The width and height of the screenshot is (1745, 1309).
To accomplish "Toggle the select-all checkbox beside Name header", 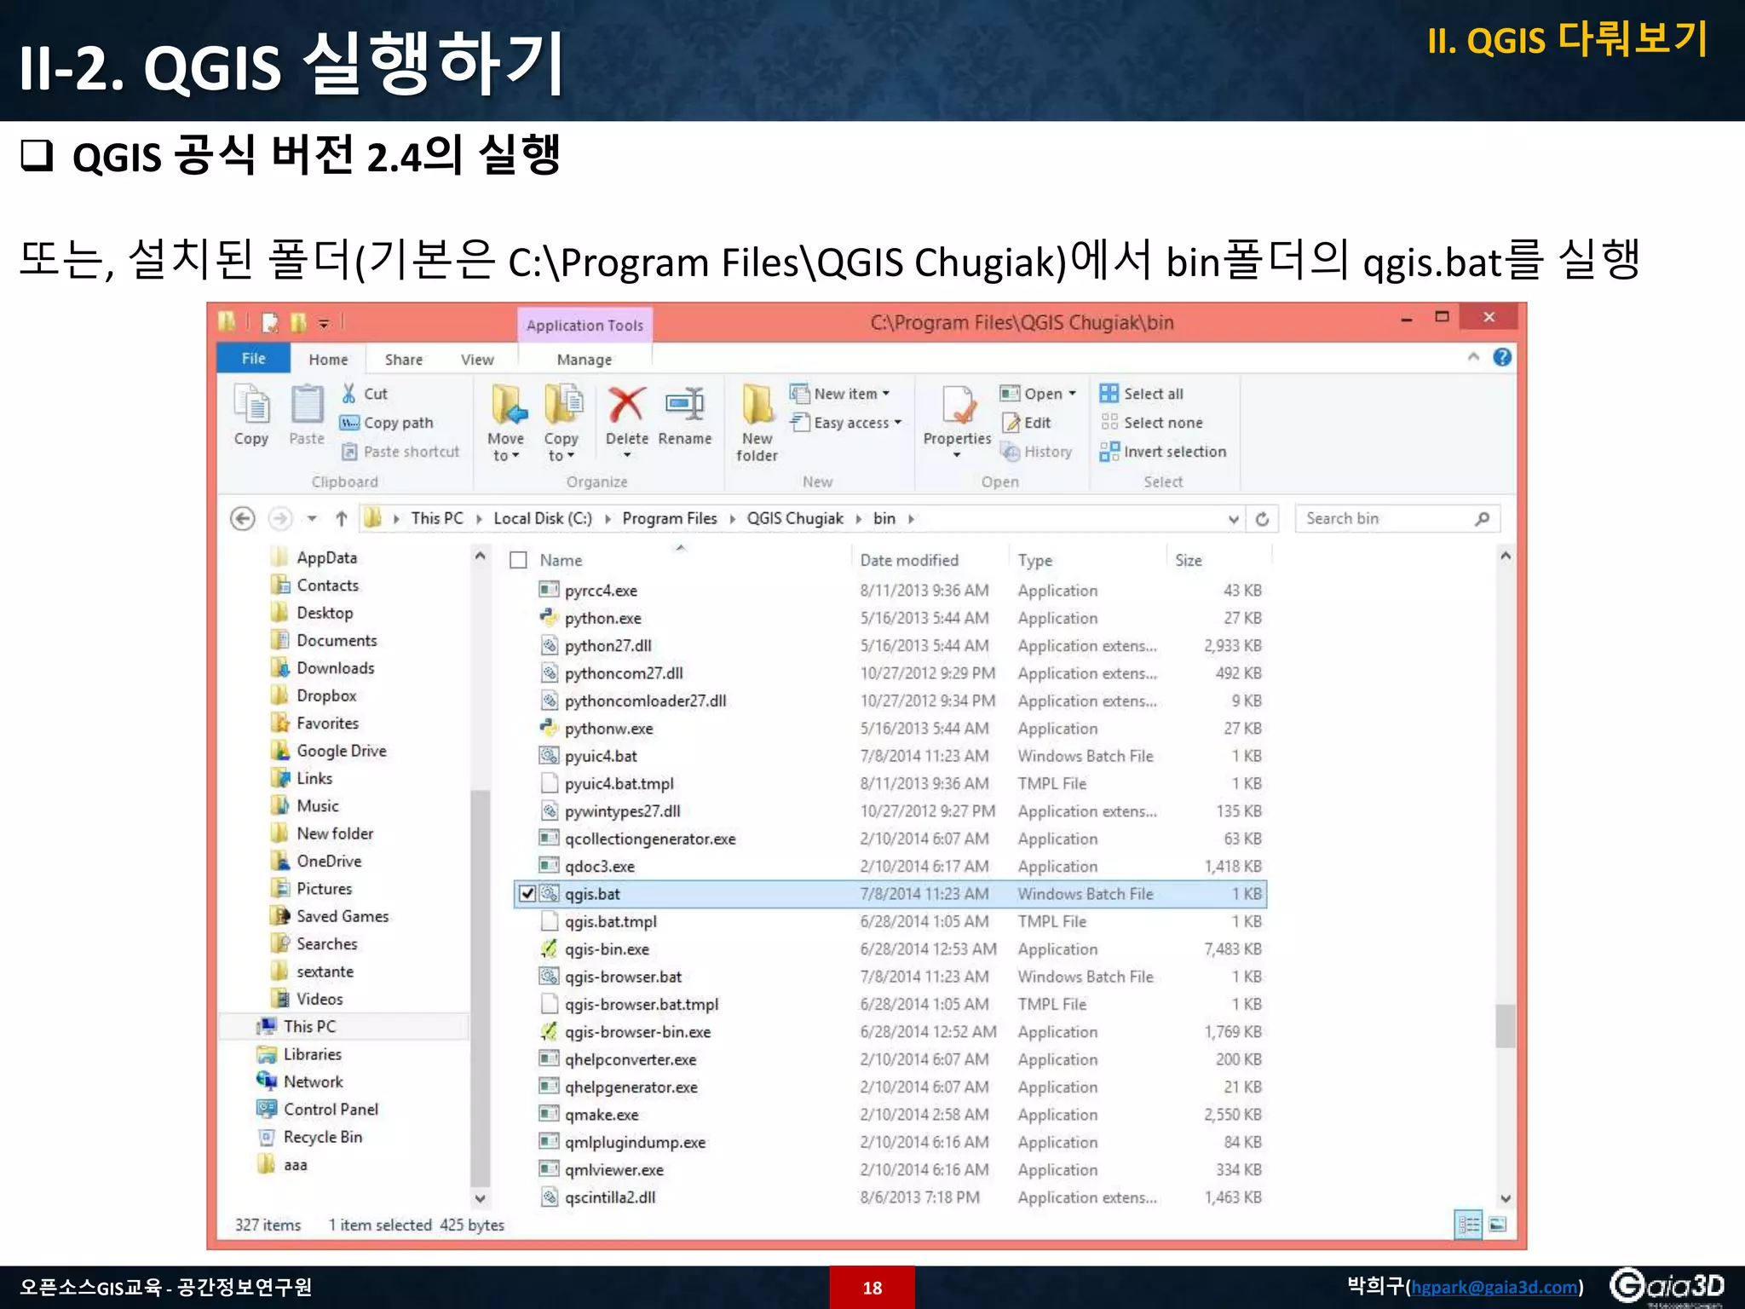I will point(518,560).
